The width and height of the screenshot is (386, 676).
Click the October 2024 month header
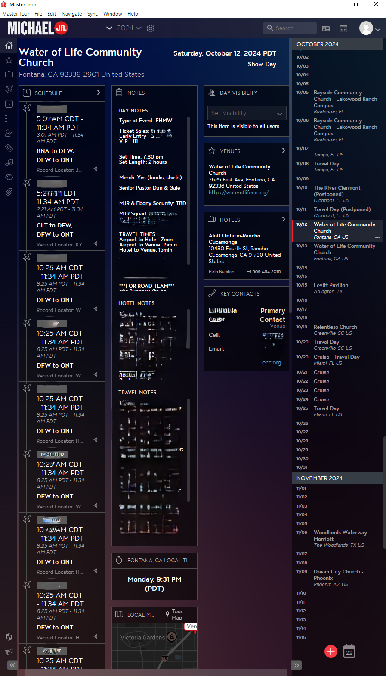[x=337, y=44]
